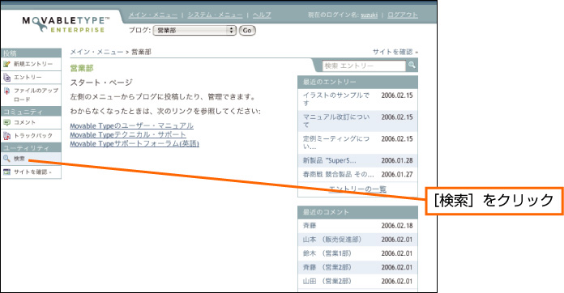This screenshot has width=564, height=293.
Task: Open recent comment by 斉藤 (営業2部)
Action: click(x=327, y=268)
